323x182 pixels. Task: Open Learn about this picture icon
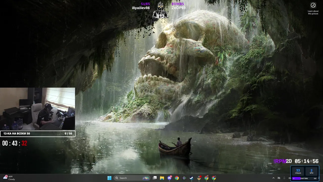point(313,5)
